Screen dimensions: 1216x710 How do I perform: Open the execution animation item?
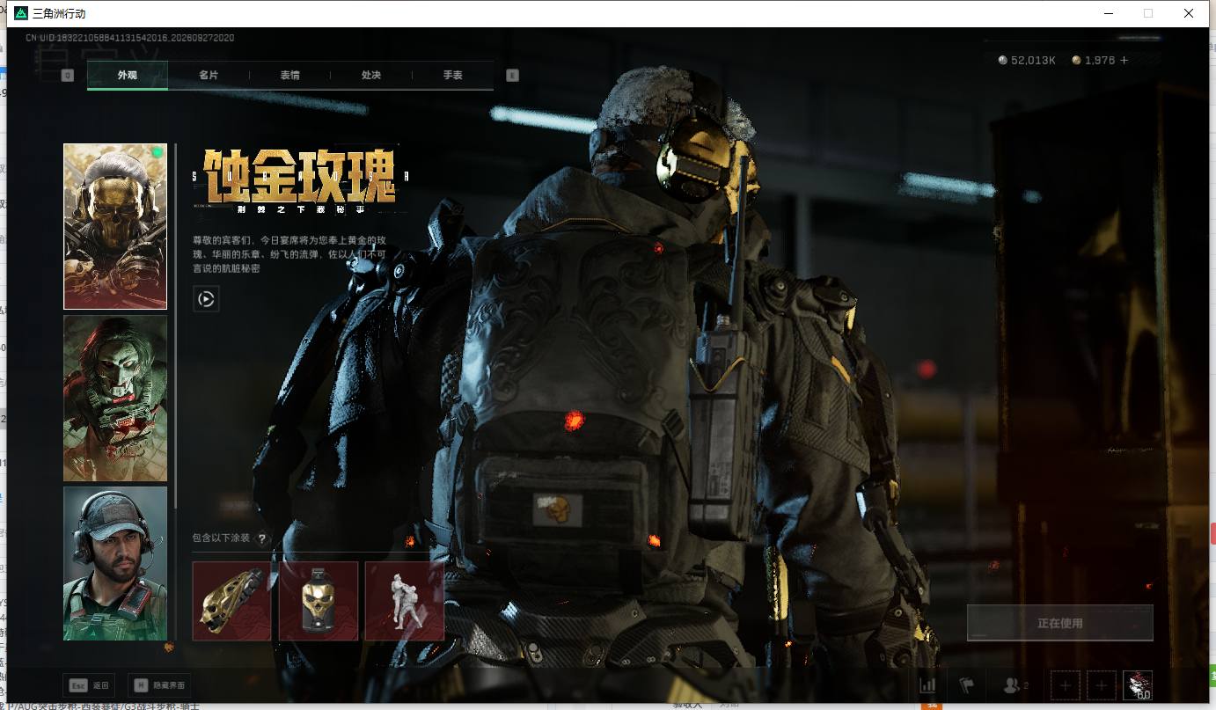[405, 601]
